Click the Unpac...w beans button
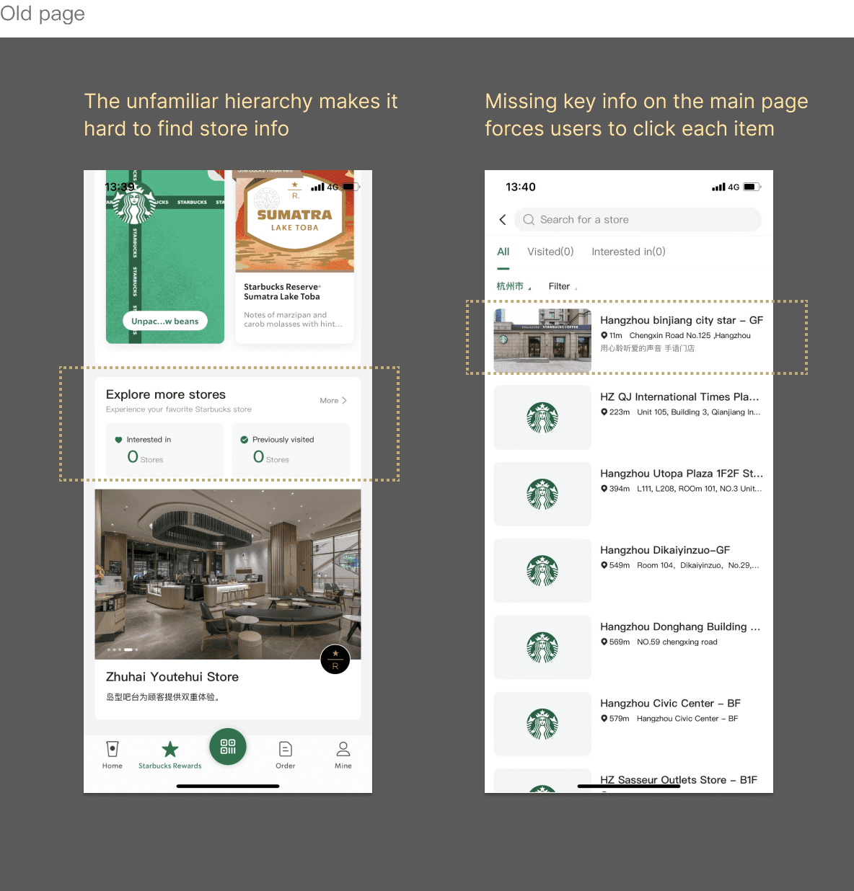The image size is (854, 891). click(165, 322)
